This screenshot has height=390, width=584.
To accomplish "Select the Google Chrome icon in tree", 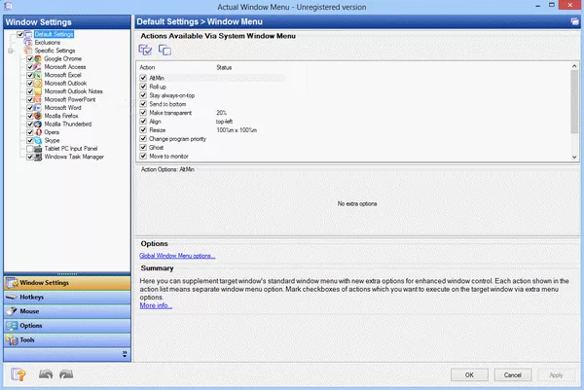I will (37, 58).
